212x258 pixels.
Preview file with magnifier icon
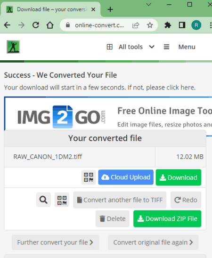coord(43,200)
